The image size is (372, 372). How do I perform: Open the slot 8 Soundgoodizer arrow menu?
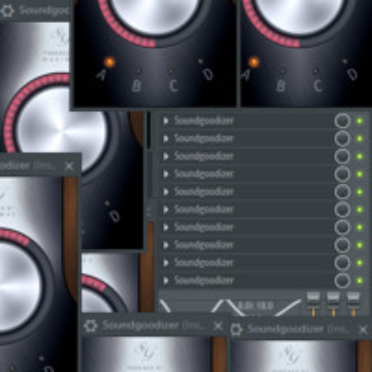(166, 246)
